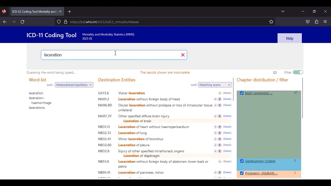The height and width of the screenshot is (186, 331).
Task: Open the Help button
Action: (x=290, y=38)
